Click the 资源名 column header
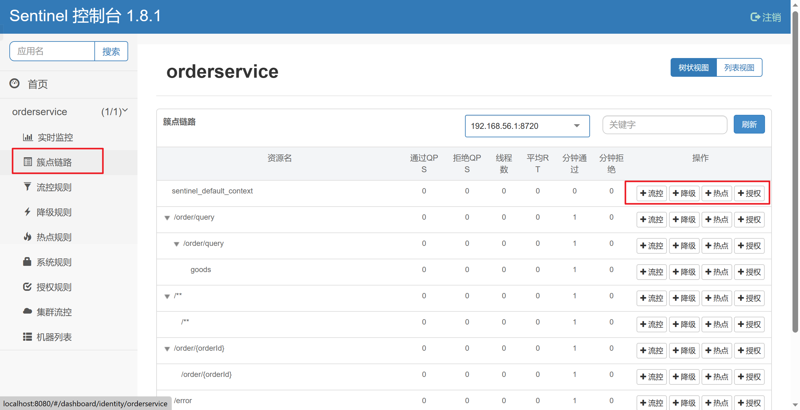The width and height of the screenshot is (800, 410). tap(279, 158)
